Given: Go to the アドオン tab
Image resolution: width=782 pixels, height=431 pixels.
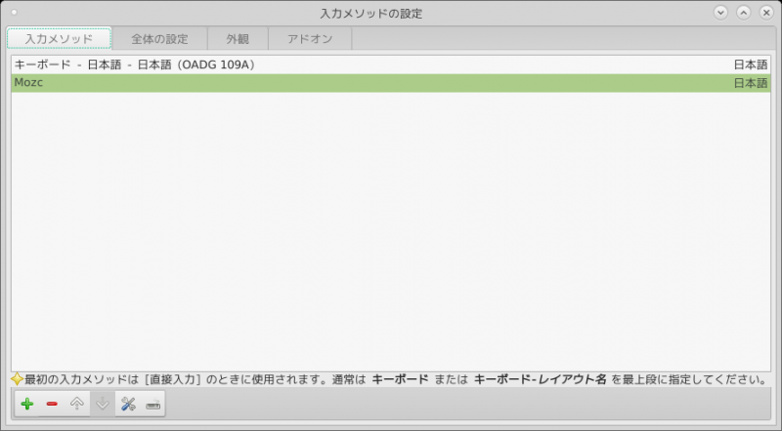Looking at the screenshot, I should [310, 39].
